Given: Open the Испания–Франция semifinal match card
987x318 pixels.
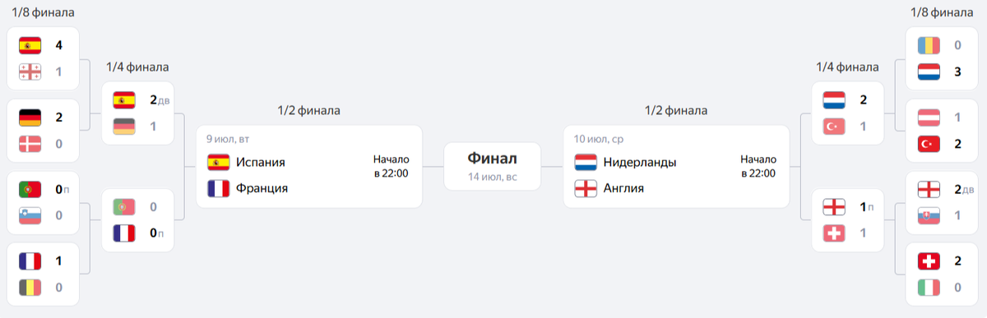Looking at the screenshot, I should coord(308,166).
